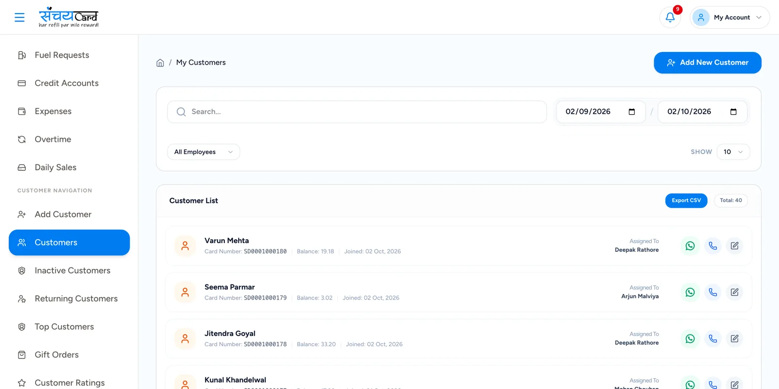Viewport: 779px width, 389px height.
Task: Click inside the Search field
Action: [x=357, y=112]
